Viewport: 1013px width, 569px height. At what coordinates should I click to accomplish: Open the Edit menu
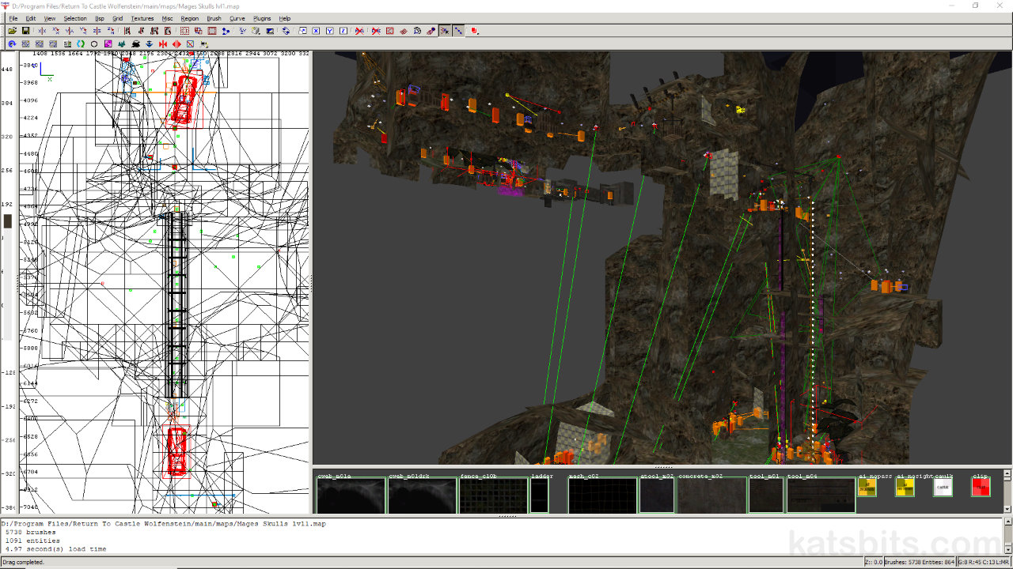30,18
